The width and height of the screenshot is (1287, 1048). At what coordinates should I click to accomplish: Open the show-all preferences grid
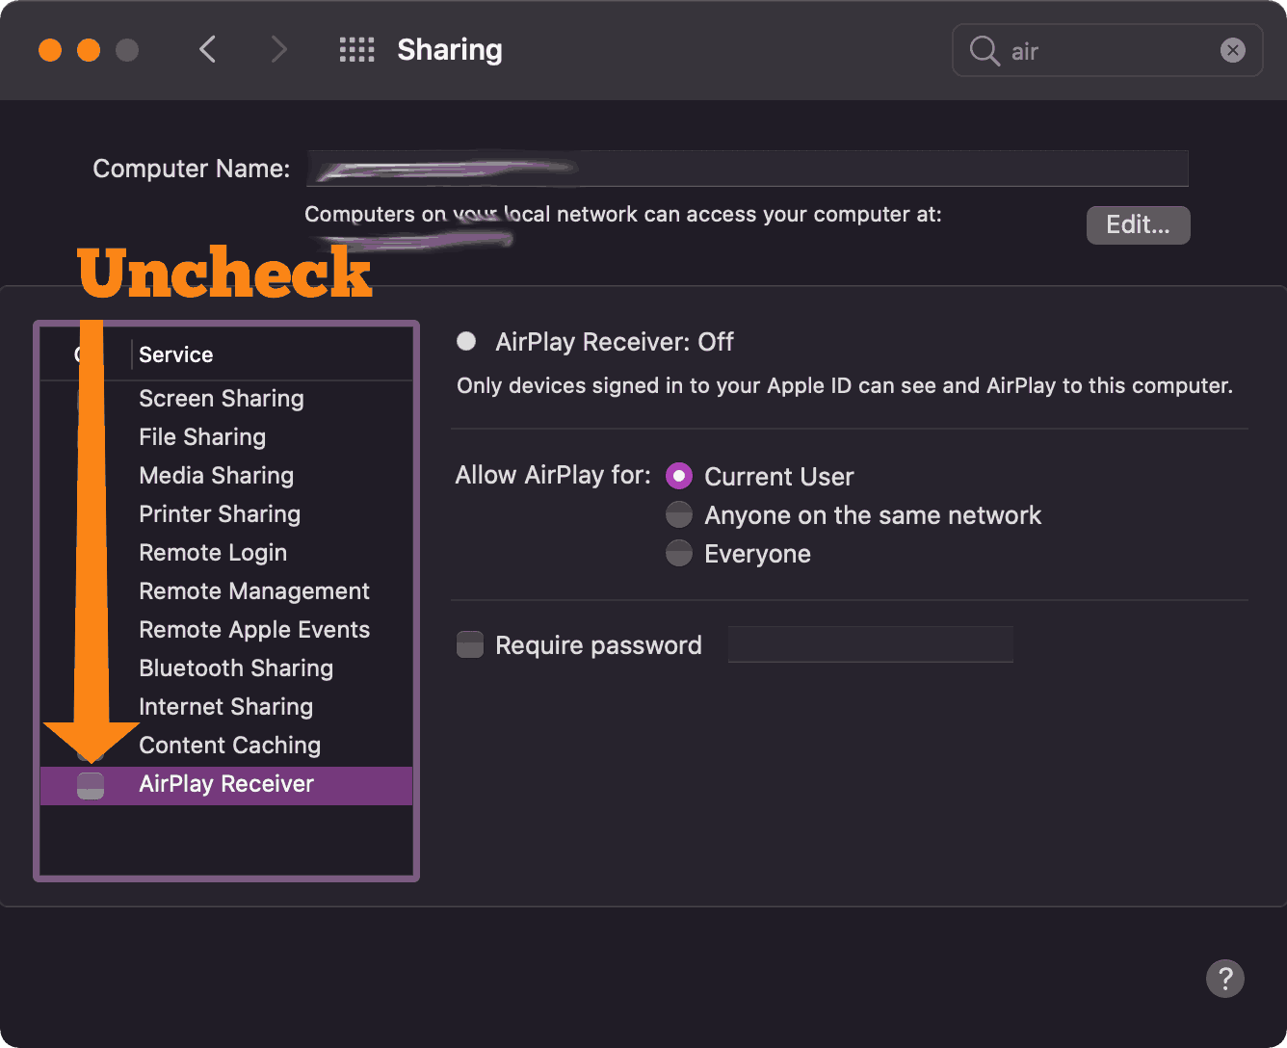(x=356, y=50)
